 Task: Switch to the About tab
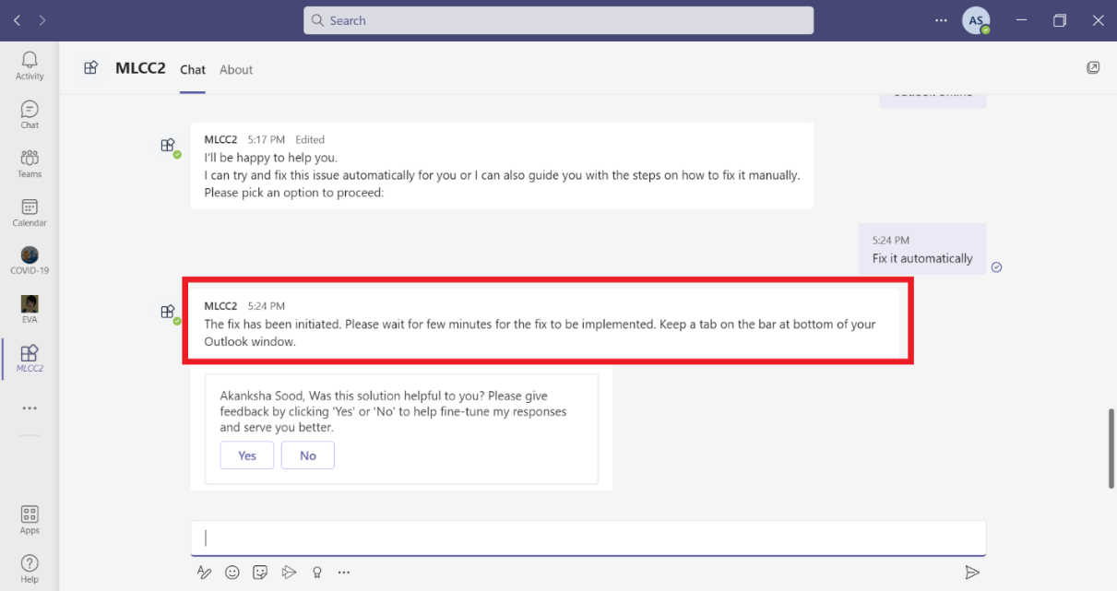click(235, 69)
